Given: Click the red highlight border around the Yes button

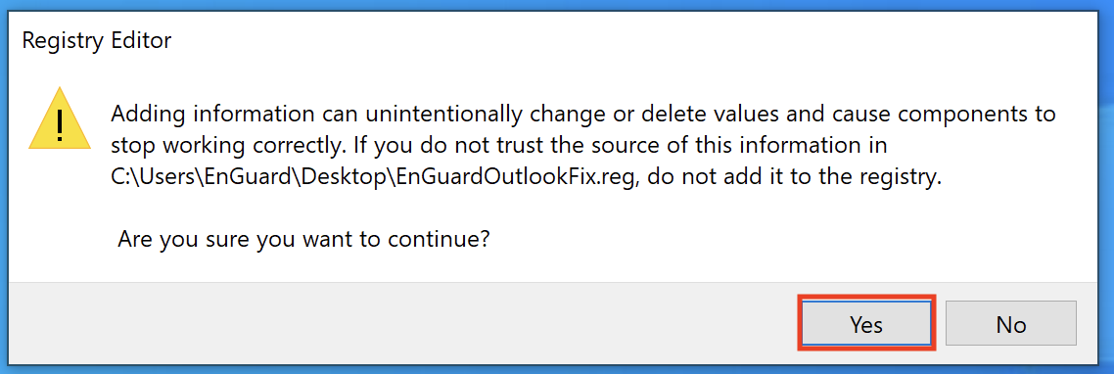Looking at the screenshot, I should pos(866,297).
